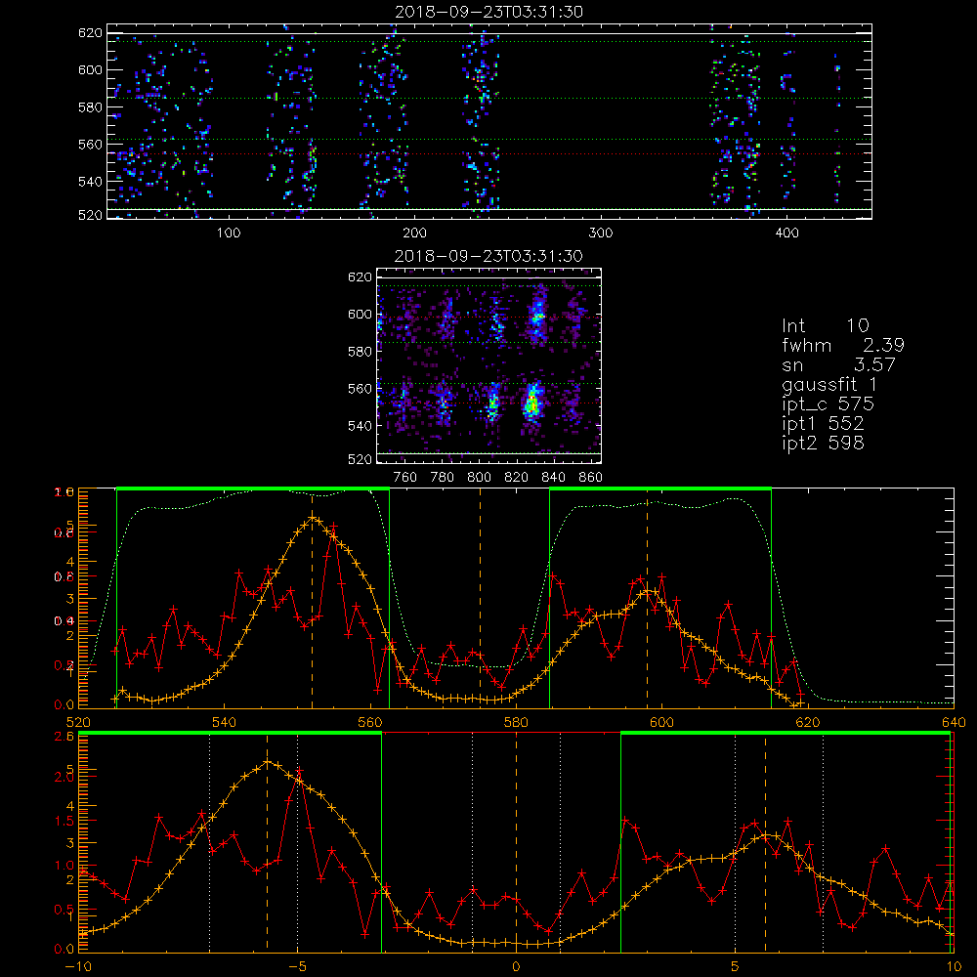This screenshot has width=977, height=977.
Task: Click x-axis label 300 on top plot
Action: [601, 234]
